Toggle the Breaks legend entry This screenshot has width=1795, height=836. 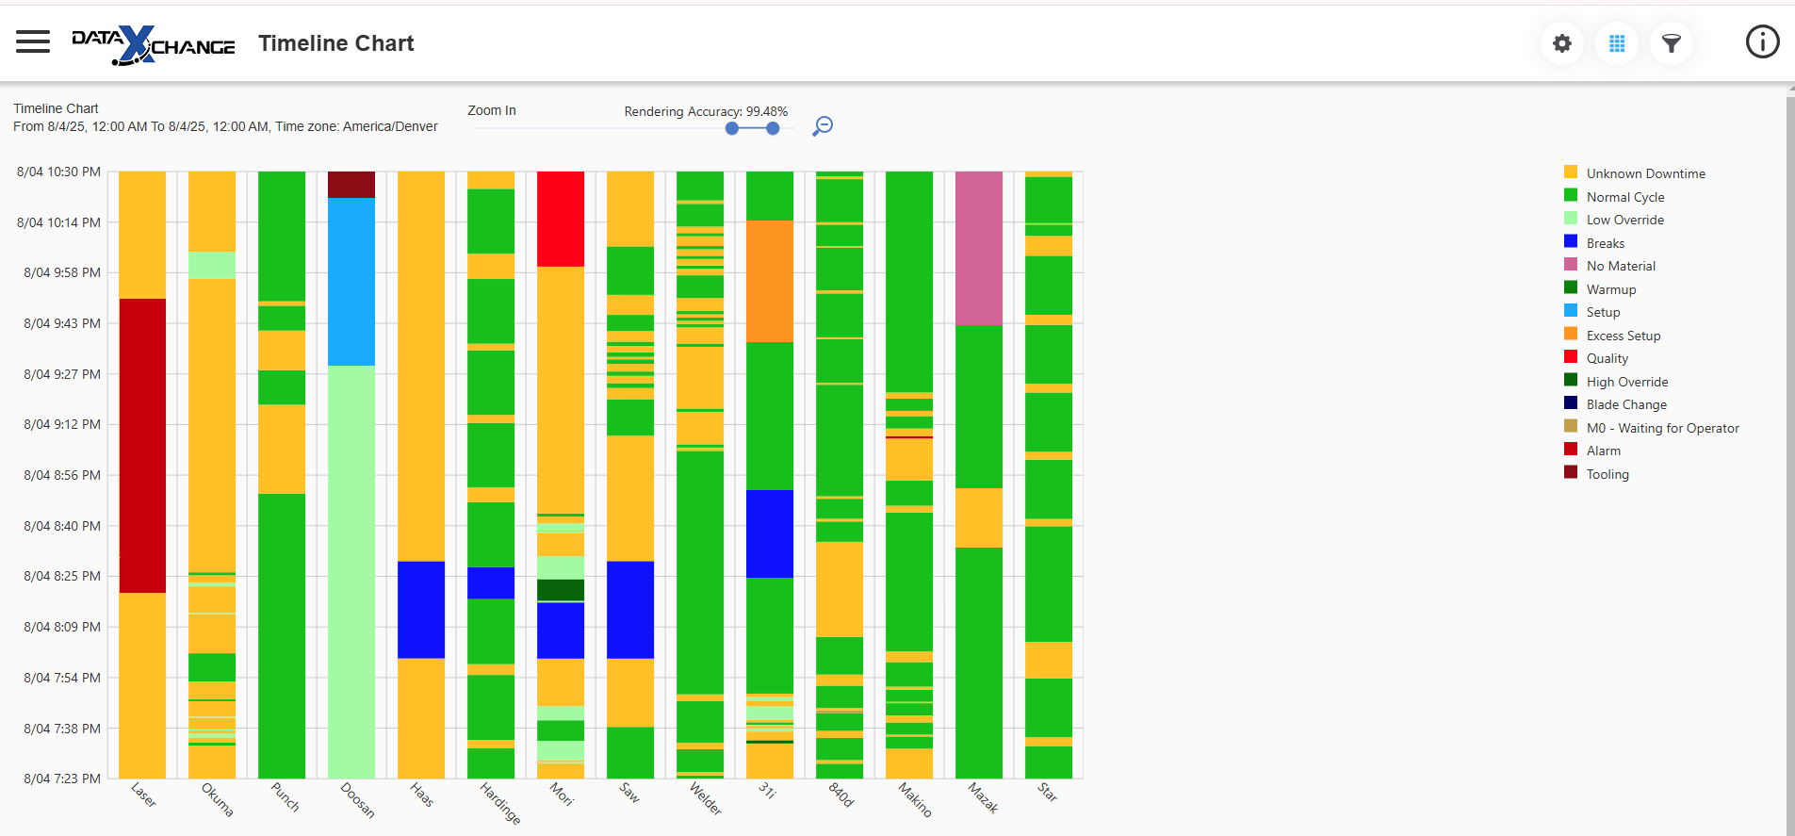(1605, 243)
